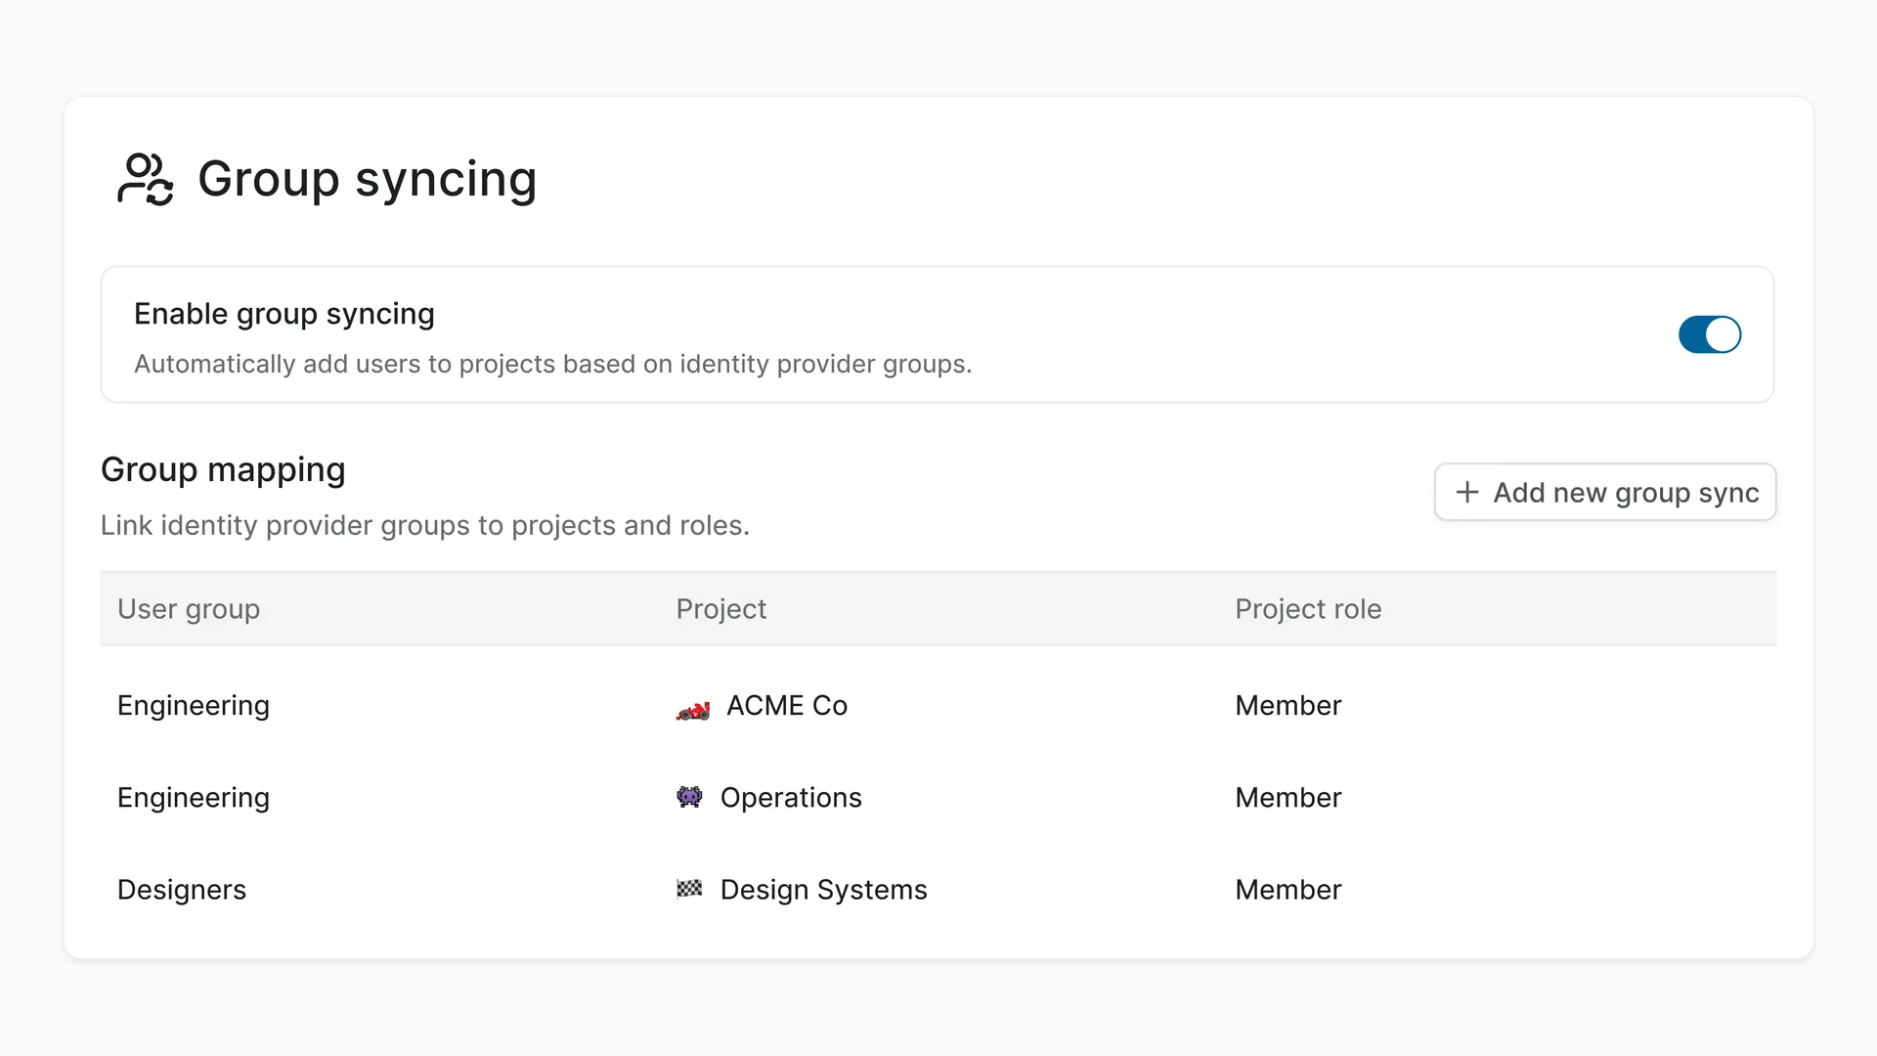Click the 'Automatically add users to projects' description

[553, 364]
